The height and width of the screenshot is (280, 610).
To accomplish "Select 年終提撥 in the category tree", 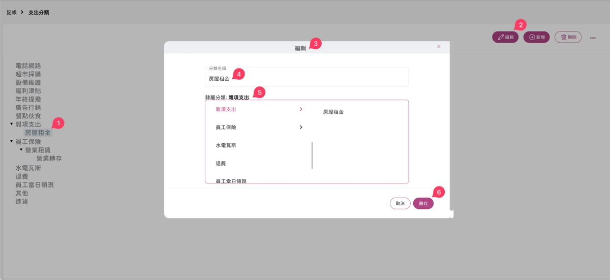I will pyautogui.click(x=28, y=99).
